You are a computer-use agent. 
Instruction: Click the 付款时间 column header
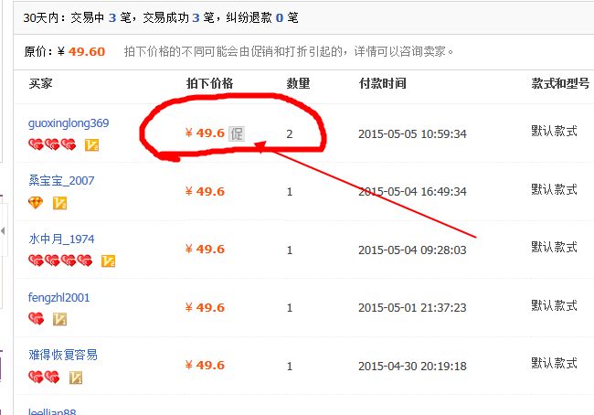point(383,84)
